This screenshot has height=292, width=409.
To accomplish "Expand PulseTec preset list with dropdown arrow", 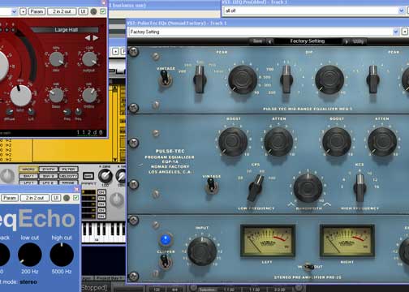I will click(396, 32).
